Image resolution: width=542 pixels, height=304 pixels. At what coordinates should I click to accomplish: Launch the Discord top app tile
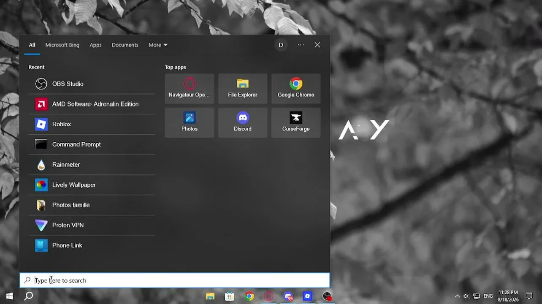[243, 122]
